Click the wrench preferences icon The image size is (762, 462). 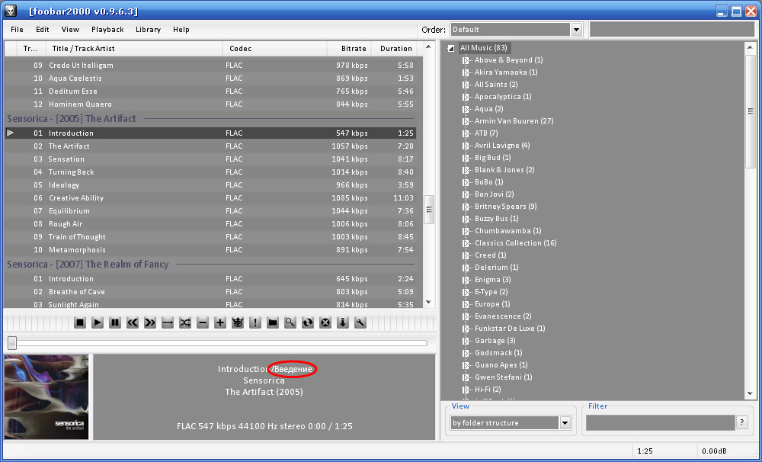360,322
